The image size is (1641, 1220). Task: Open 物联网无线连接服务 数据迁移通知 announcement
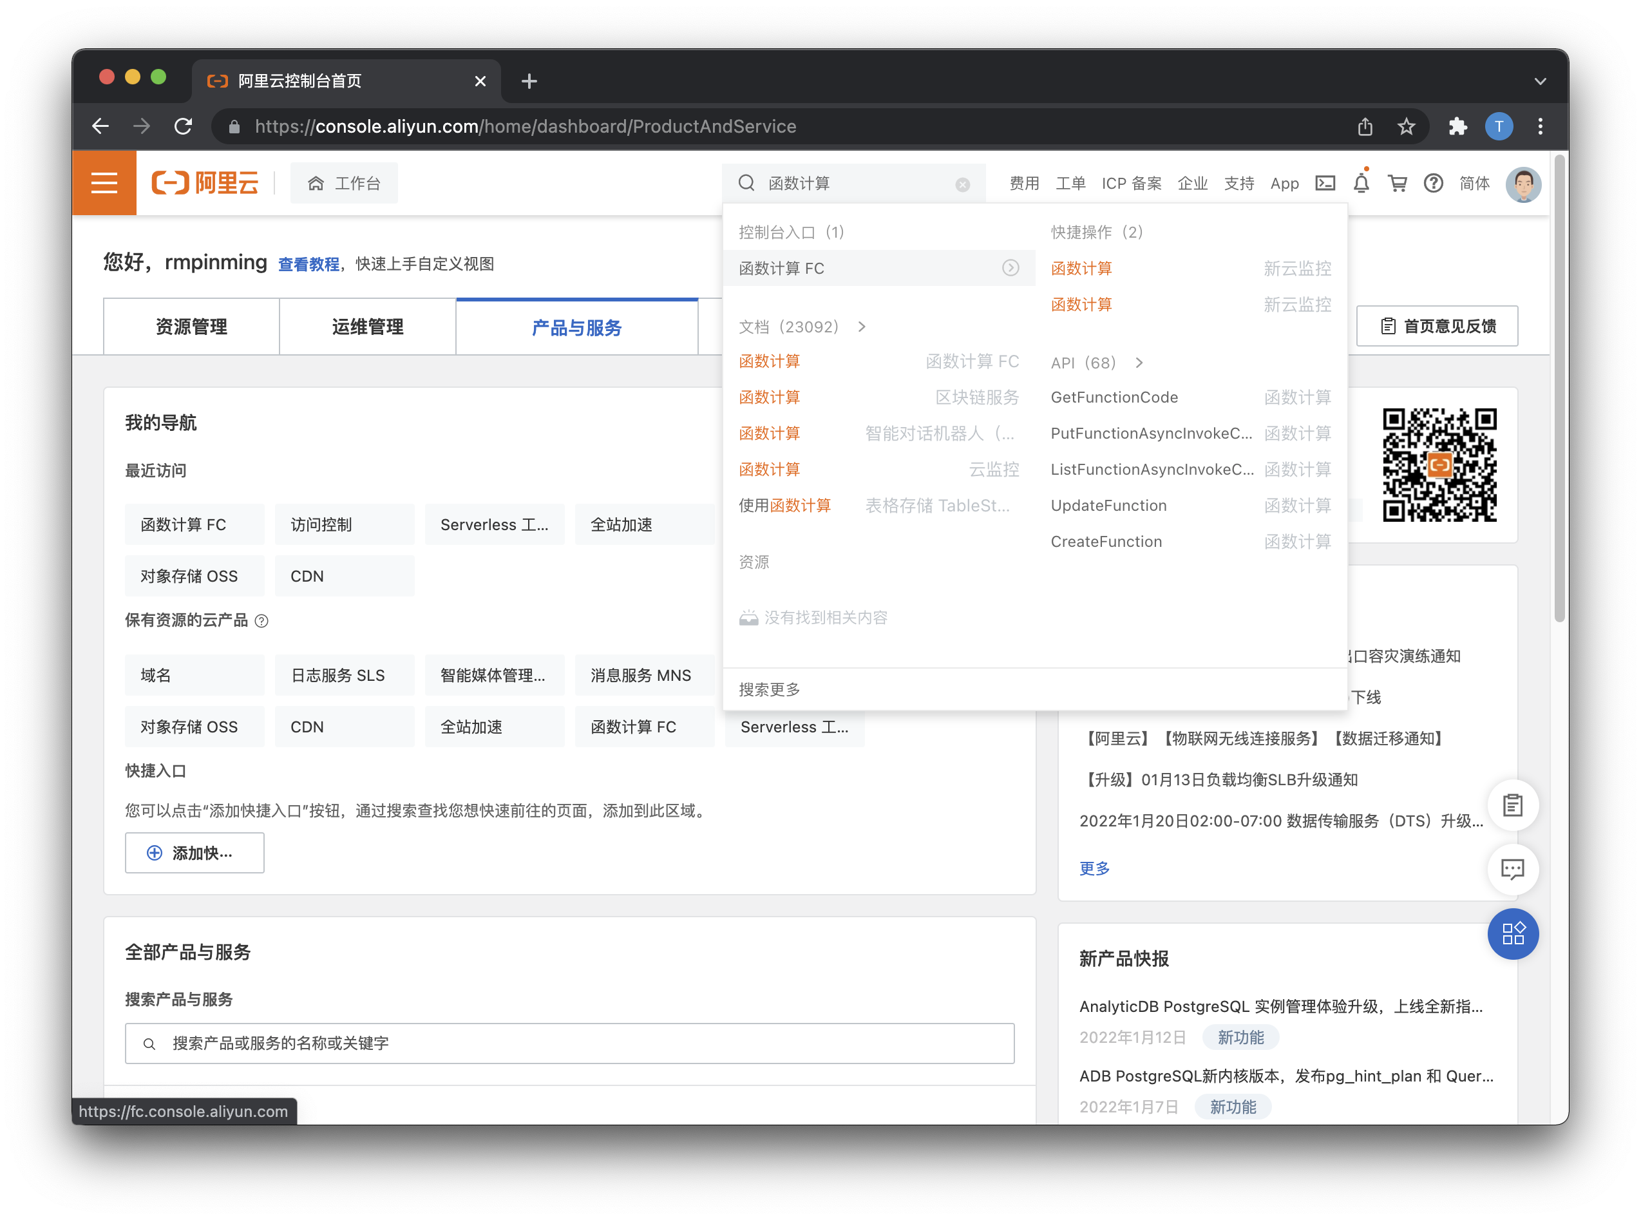point(1262,738)
